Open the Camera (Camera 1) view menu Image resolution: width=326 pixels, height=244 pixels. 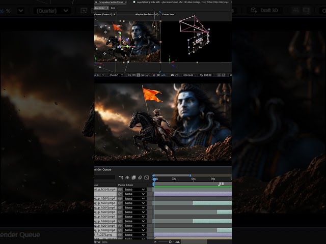(x=103, y=14)
